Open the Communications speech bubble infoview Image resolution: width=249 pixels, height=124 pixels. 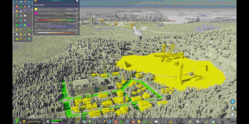(25, 16)
